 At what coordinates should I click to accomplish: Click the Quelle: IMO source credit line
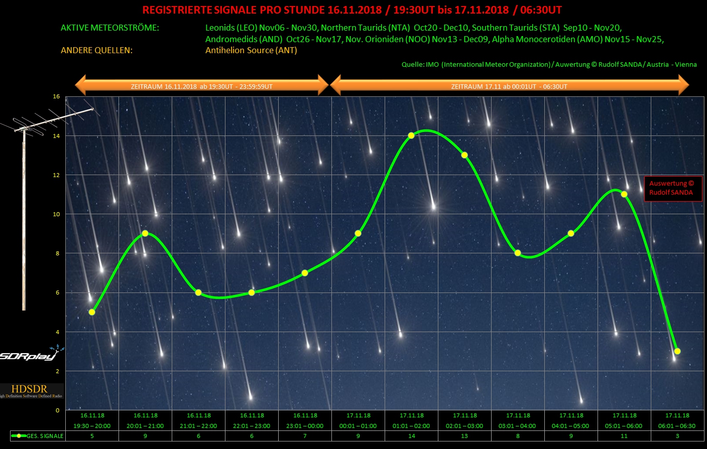click(549, 64)
